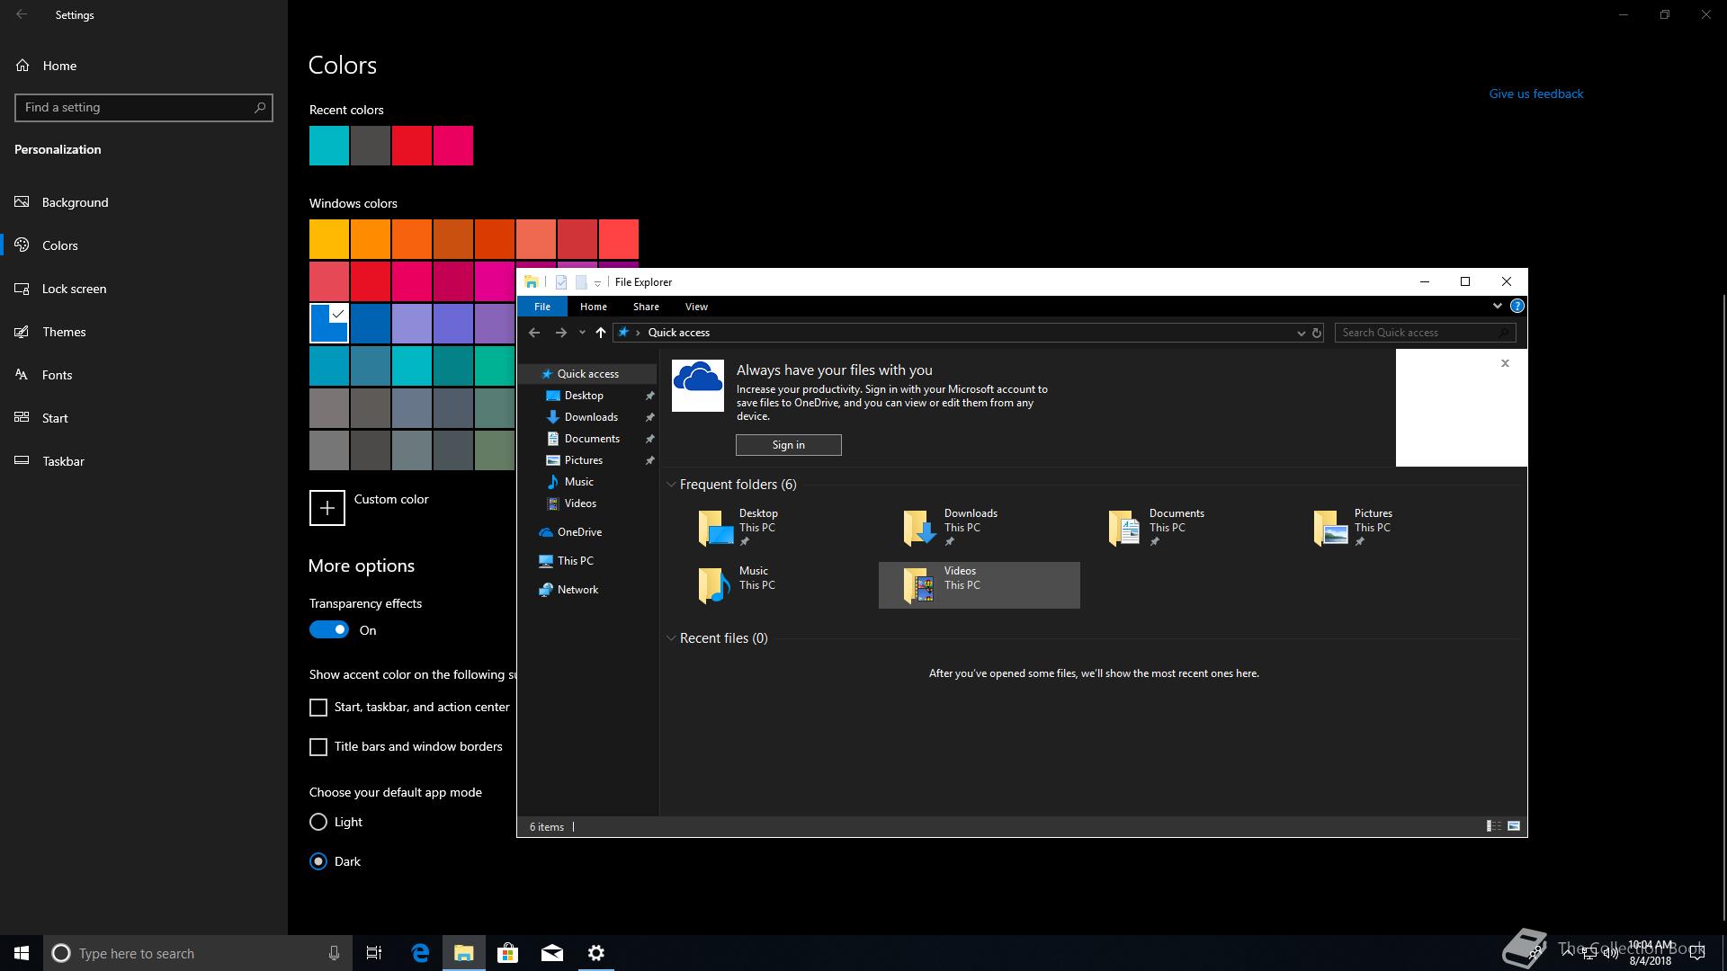Screen dimensions: 1727x971
Task: Click File Explorer back navigation arrow
Action: coord(534,333)
